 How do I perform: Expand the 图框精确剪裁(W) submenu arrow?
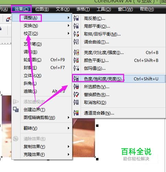click(x=68, y=118)
